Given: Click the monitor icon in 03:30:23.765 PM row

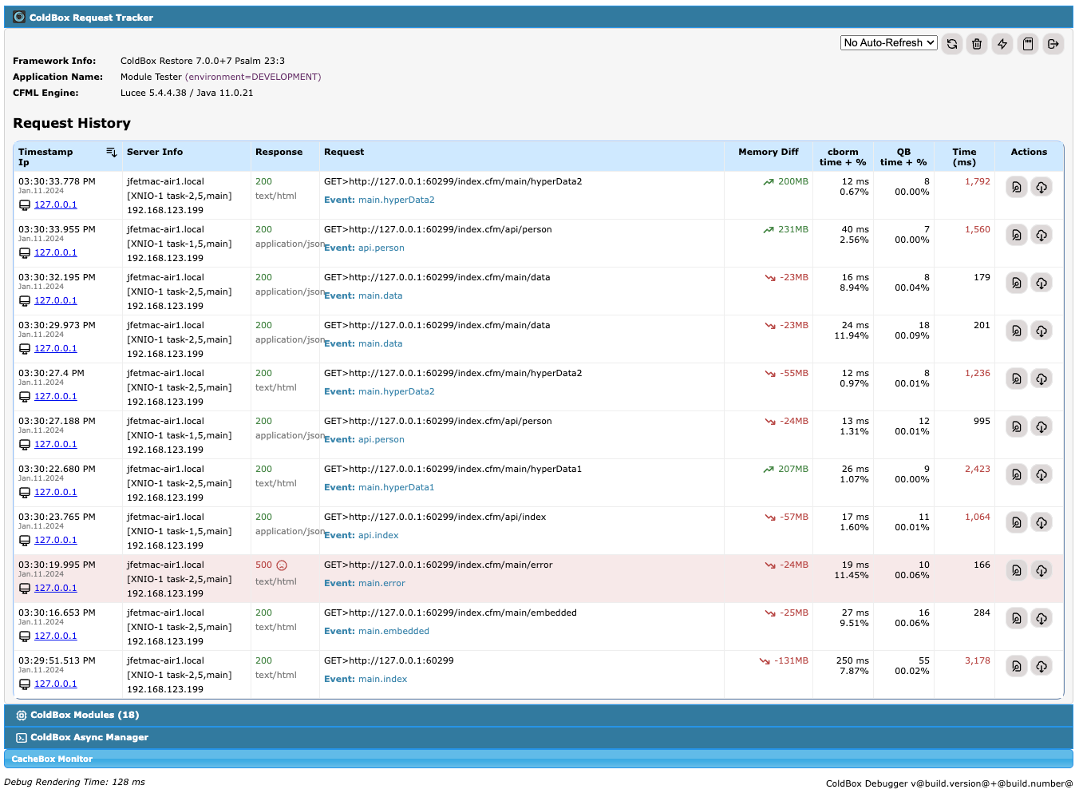Looking at the screenshot, I should click(x=25, y=541).
